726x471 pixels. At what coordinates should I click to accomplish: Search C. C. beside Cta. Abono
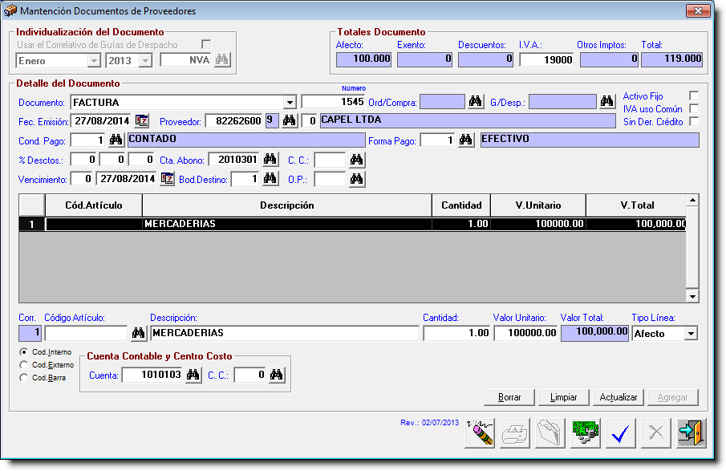(x=356, y=160)
